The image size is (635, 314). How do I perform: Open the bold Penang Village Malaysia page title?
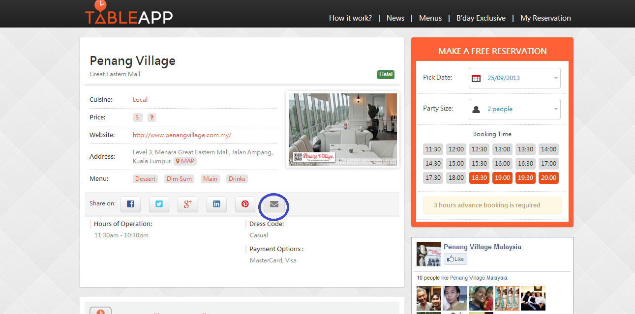click(483, 247)
